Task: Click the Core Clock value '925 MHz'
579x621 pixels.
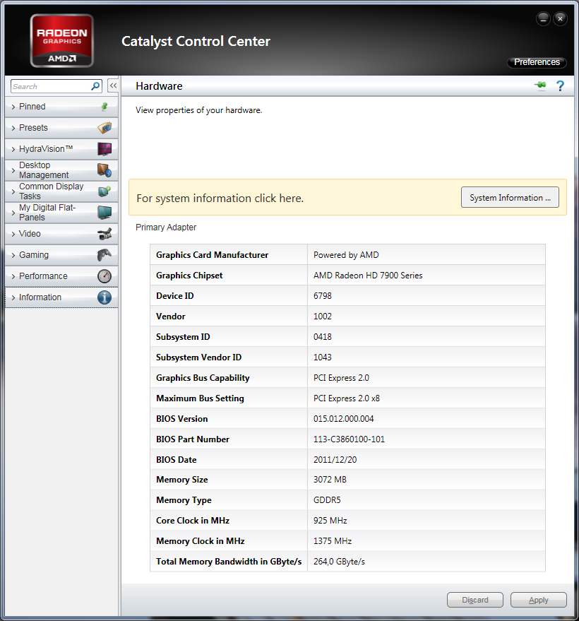Action: click(330, 521)
